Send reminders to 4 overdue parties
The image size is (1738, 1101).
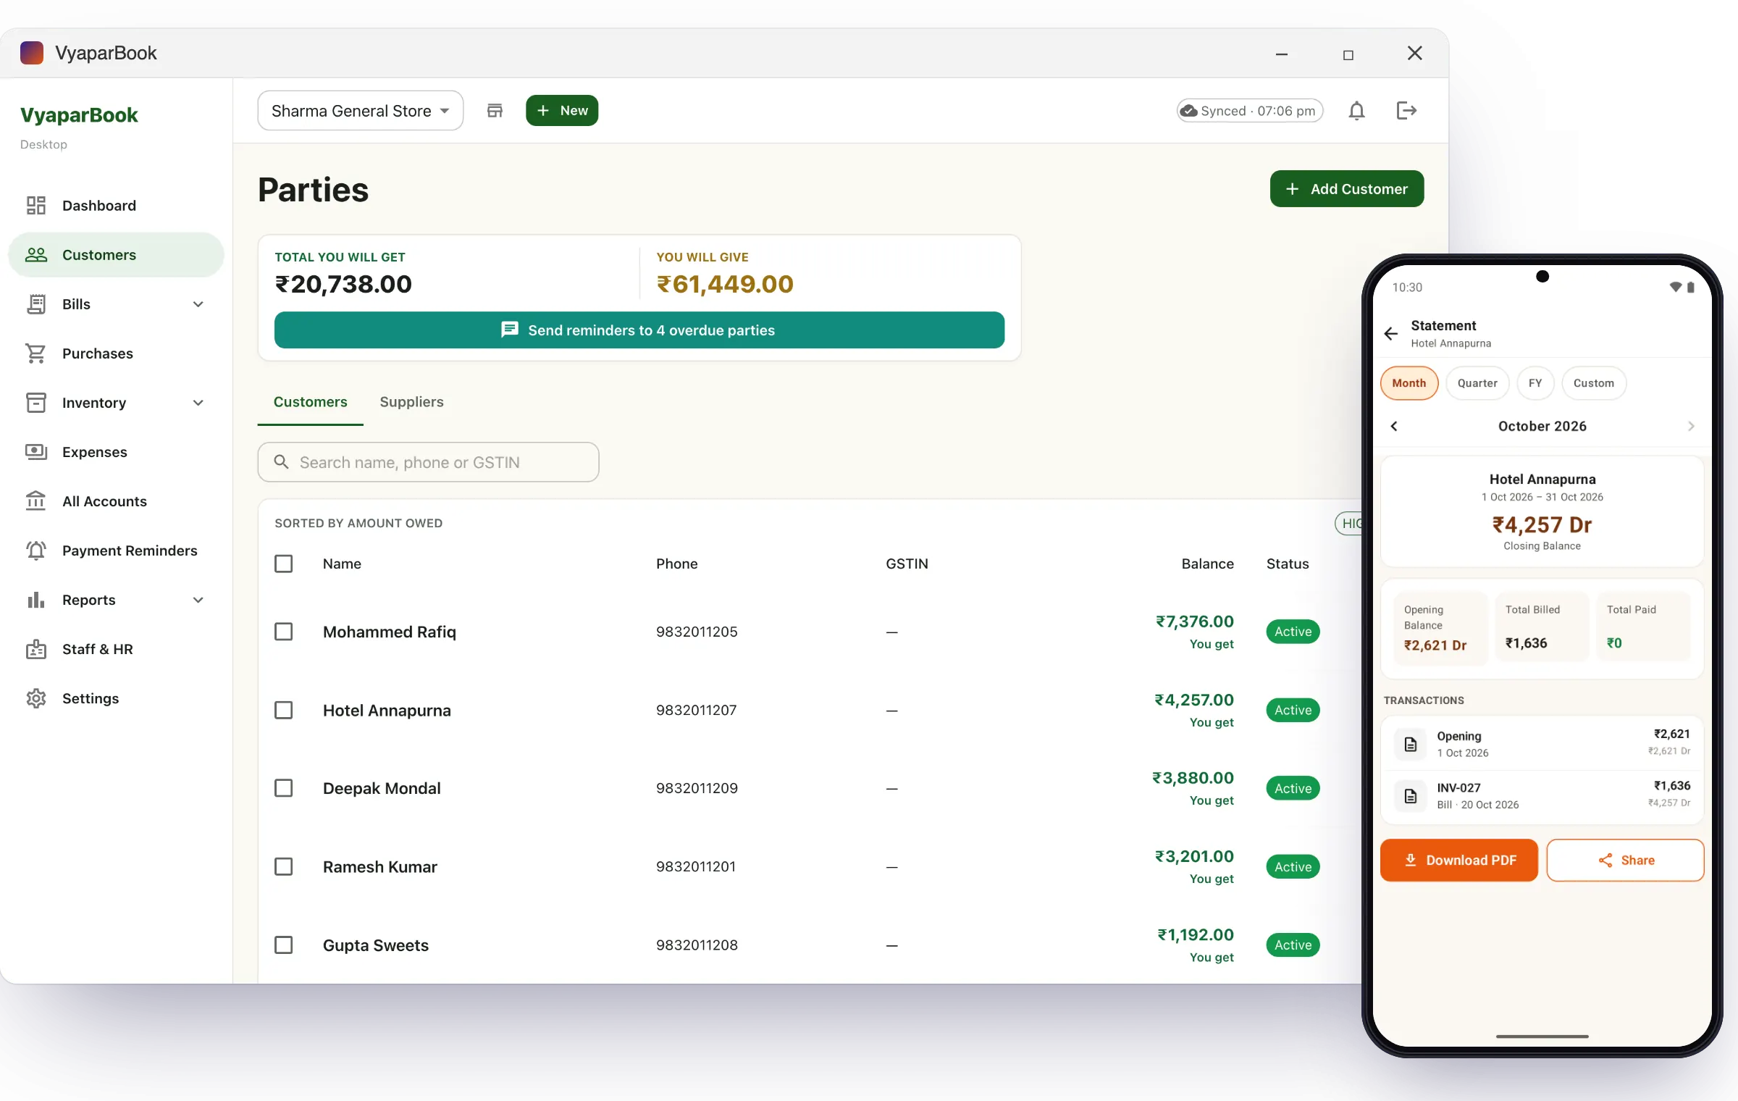[x=639, y=330]
